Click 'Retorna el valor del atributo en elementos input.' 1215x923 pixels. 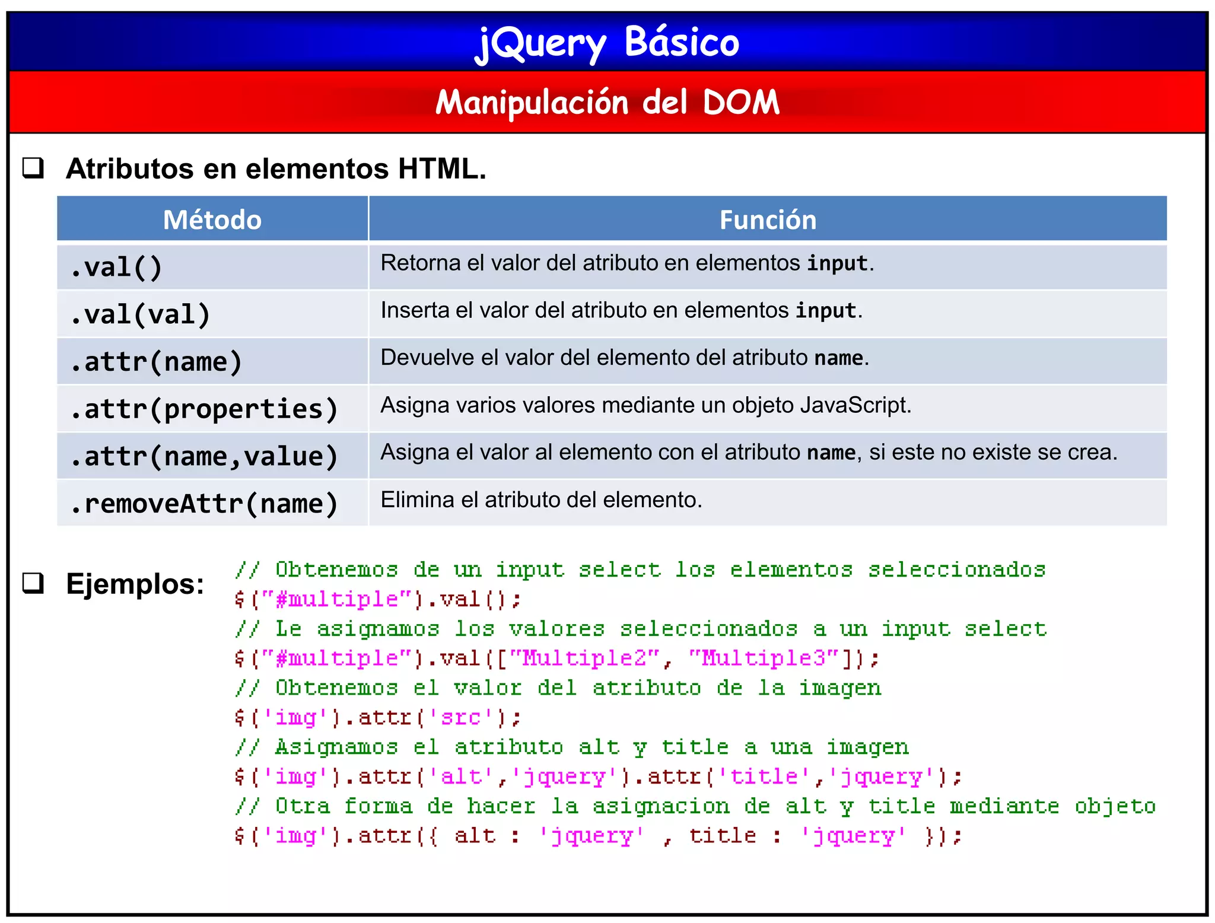pyautogui.click(x=627, y=263)
